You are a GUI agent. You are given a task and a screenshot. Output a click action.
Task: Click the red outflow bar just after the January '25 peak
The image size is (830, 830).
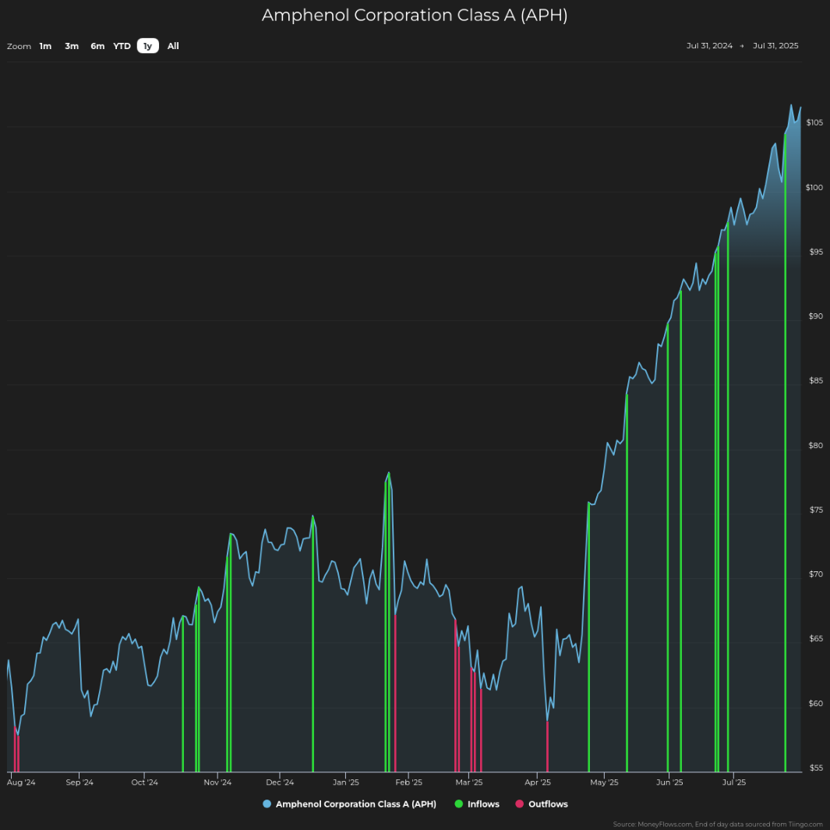395,694
